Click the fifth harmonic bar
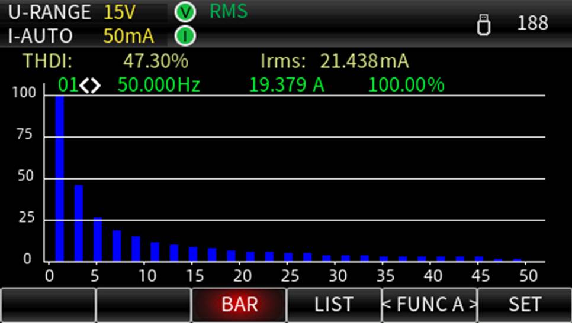Viewport: 572px width, 323px height. coord(98,239)
